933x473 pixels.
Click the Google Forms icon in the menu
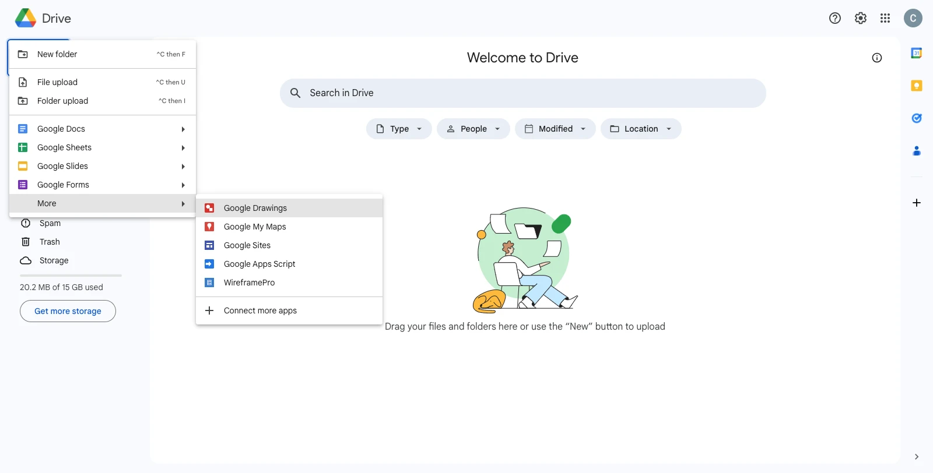23,185
